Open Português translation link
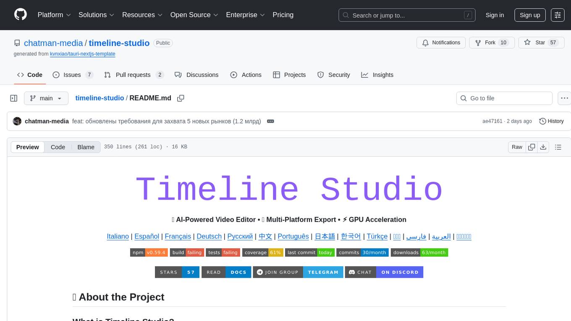This screenshot has height=321, width=571. pos(293,236)
